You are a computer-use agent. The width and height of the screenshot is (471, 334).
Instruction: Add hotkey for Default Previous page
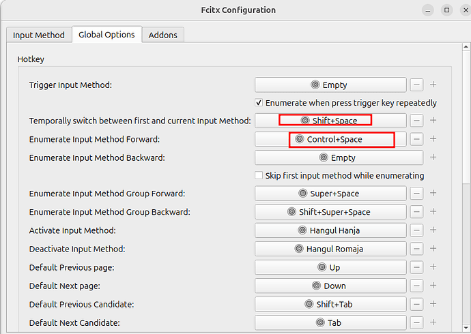click(433, 267)
